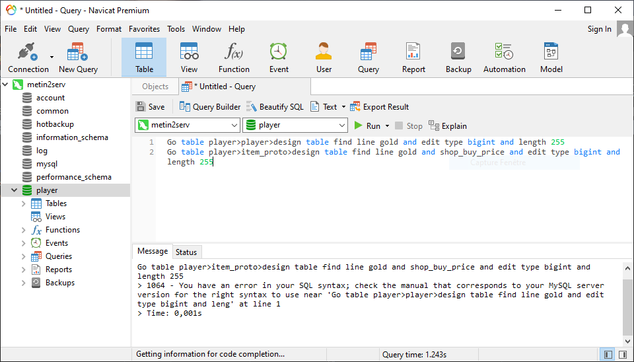Expand the Events node
This screenshot has width=634, height=362.
pos(24,243)
